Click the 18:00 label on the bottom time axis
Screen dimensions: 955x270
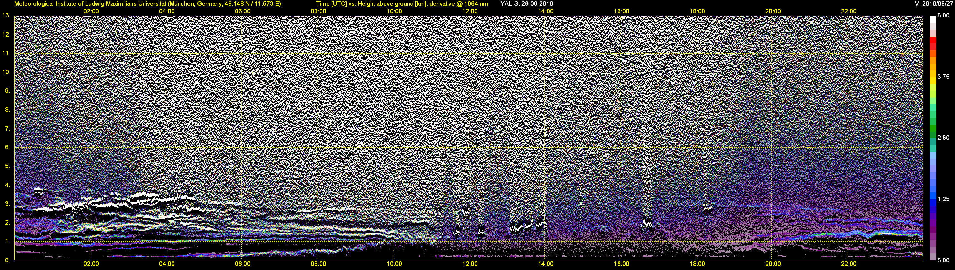point(697,264)
